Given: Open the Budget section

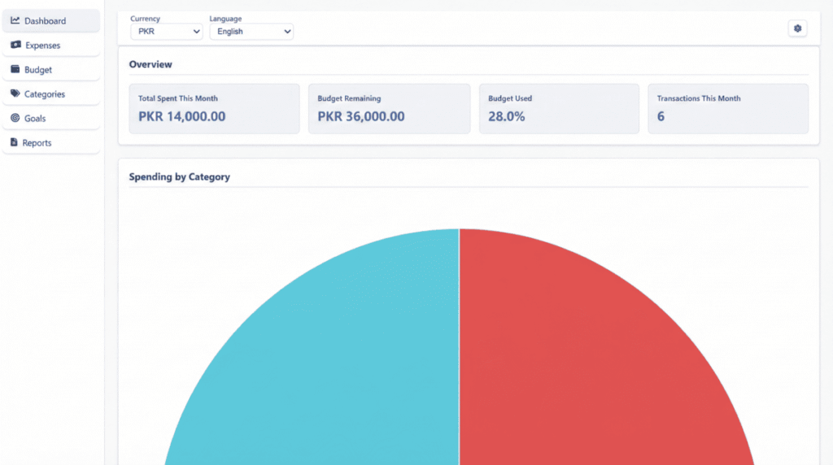Looking at the screenshot, I should [51, 70].
